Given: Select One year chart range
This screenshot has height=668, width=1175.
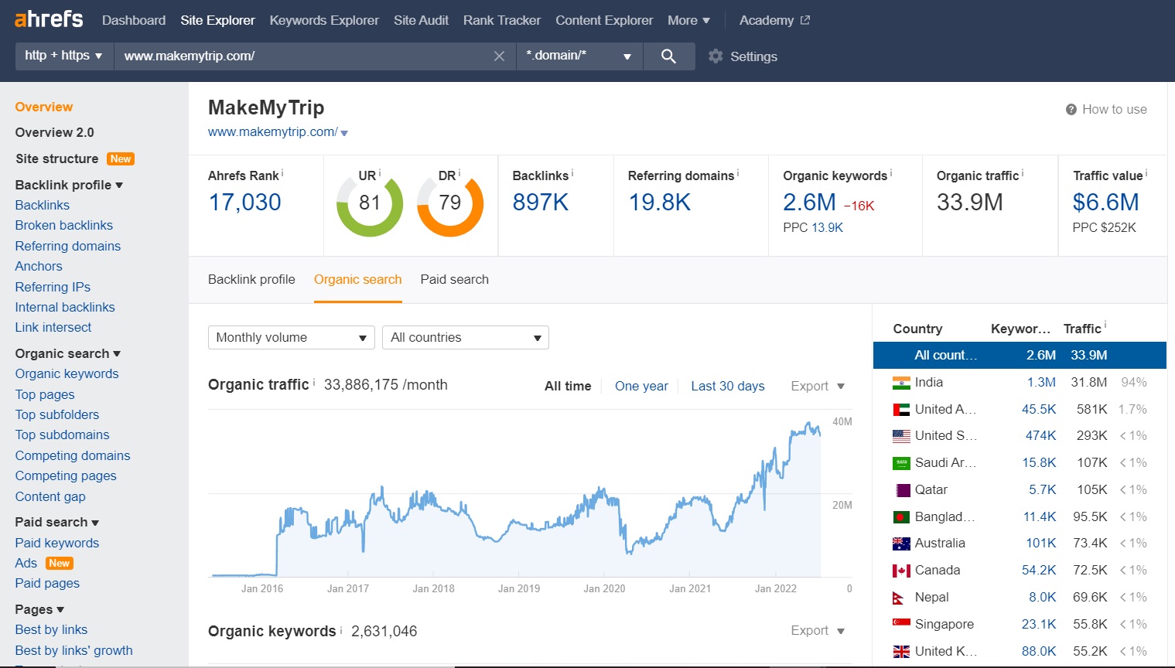Looking at the screenshot, I should pyautogui.click(x=641, y=386).
